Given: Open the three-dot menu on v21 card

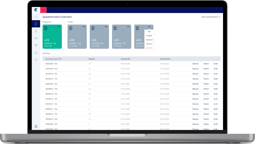Looking at the screenshot, I should click(59, 27).
